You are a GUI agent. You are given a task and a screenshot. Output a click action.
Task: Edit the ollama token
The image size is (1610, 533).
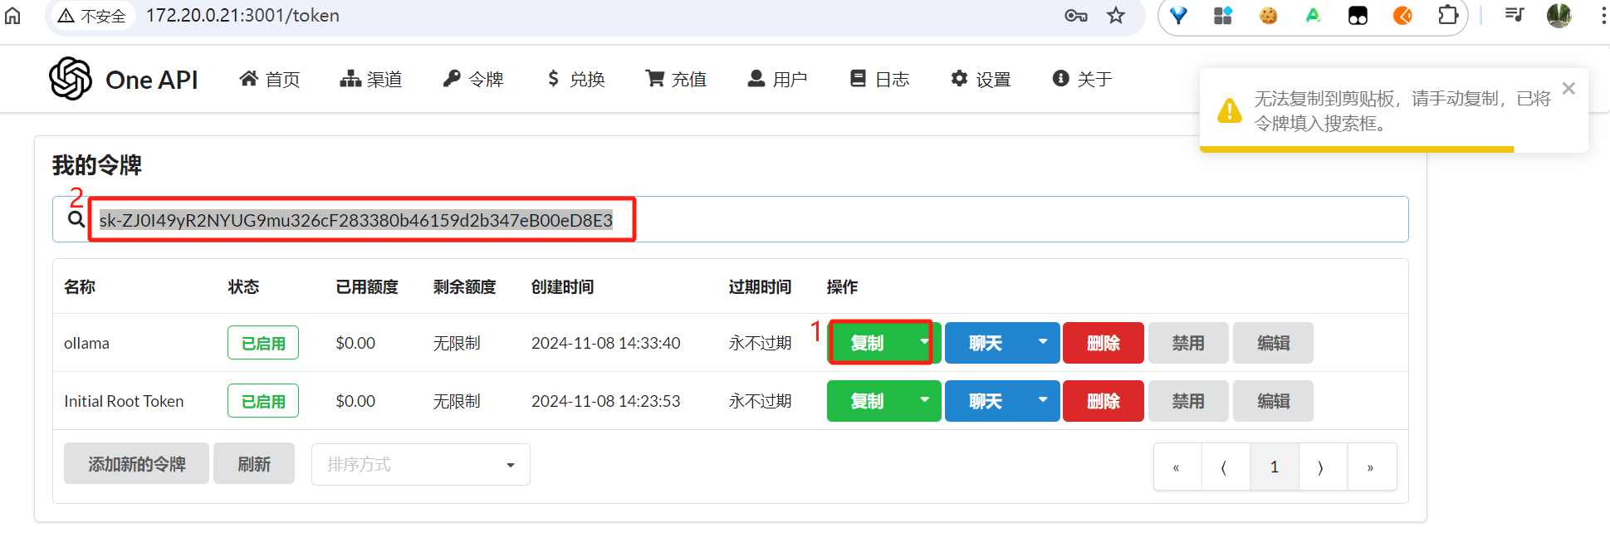point(1273,343)
